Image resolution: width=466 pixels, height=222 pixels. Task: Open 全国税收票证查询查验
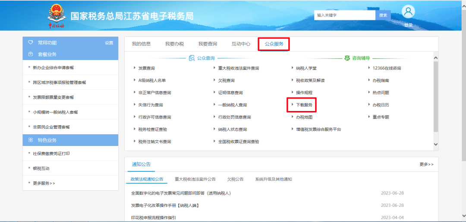239,142
